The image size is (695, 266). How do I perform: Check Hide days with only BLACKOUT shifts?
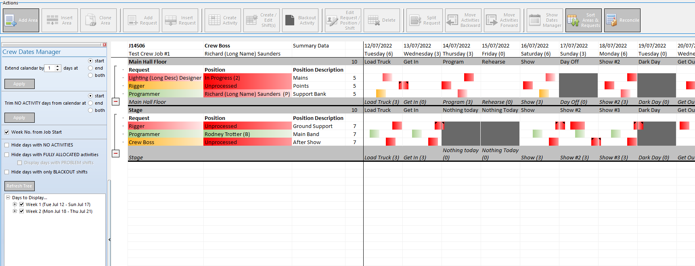coord(7,172)
